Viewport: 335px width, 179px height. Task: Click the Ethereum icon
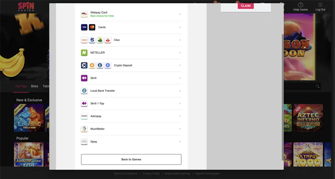[x=108, y=65]
